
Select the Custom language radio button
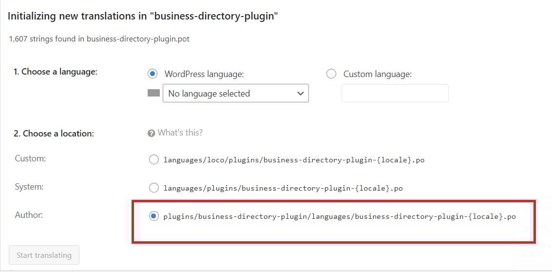(x=331, y=74)
